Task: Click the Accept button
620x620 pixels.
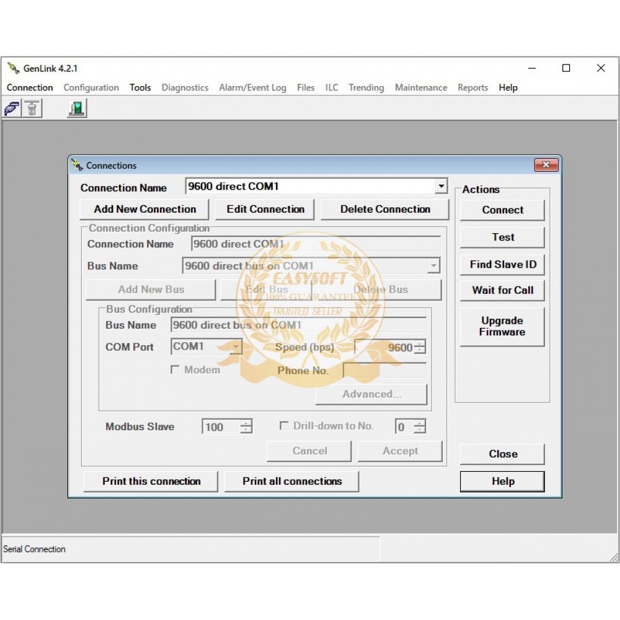Action: click(x=400, y=451)
